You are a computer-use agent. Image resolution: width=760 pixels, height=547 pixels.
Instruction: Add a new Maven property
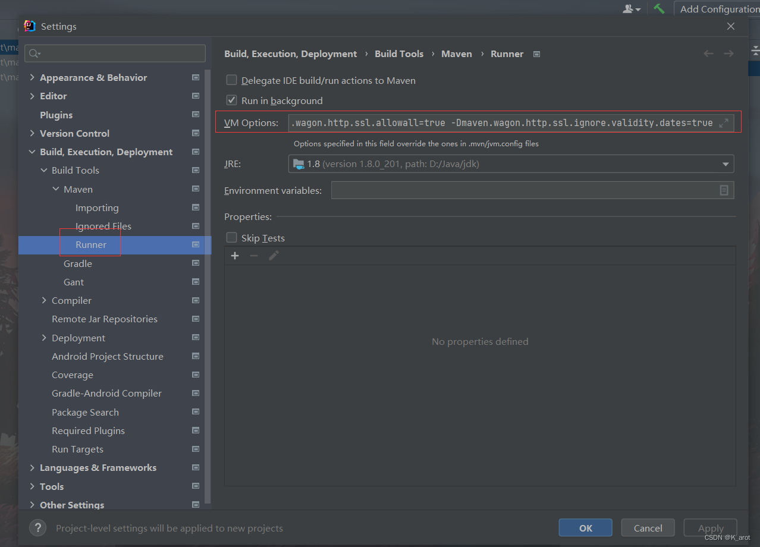235,256
